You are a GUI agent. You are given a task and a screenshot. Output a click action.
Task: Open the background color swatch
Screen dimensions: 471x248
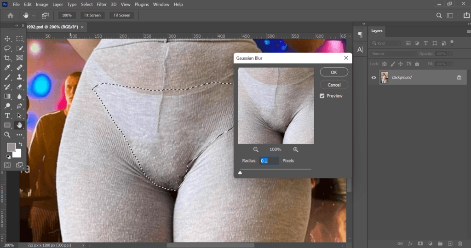[18, 154]
